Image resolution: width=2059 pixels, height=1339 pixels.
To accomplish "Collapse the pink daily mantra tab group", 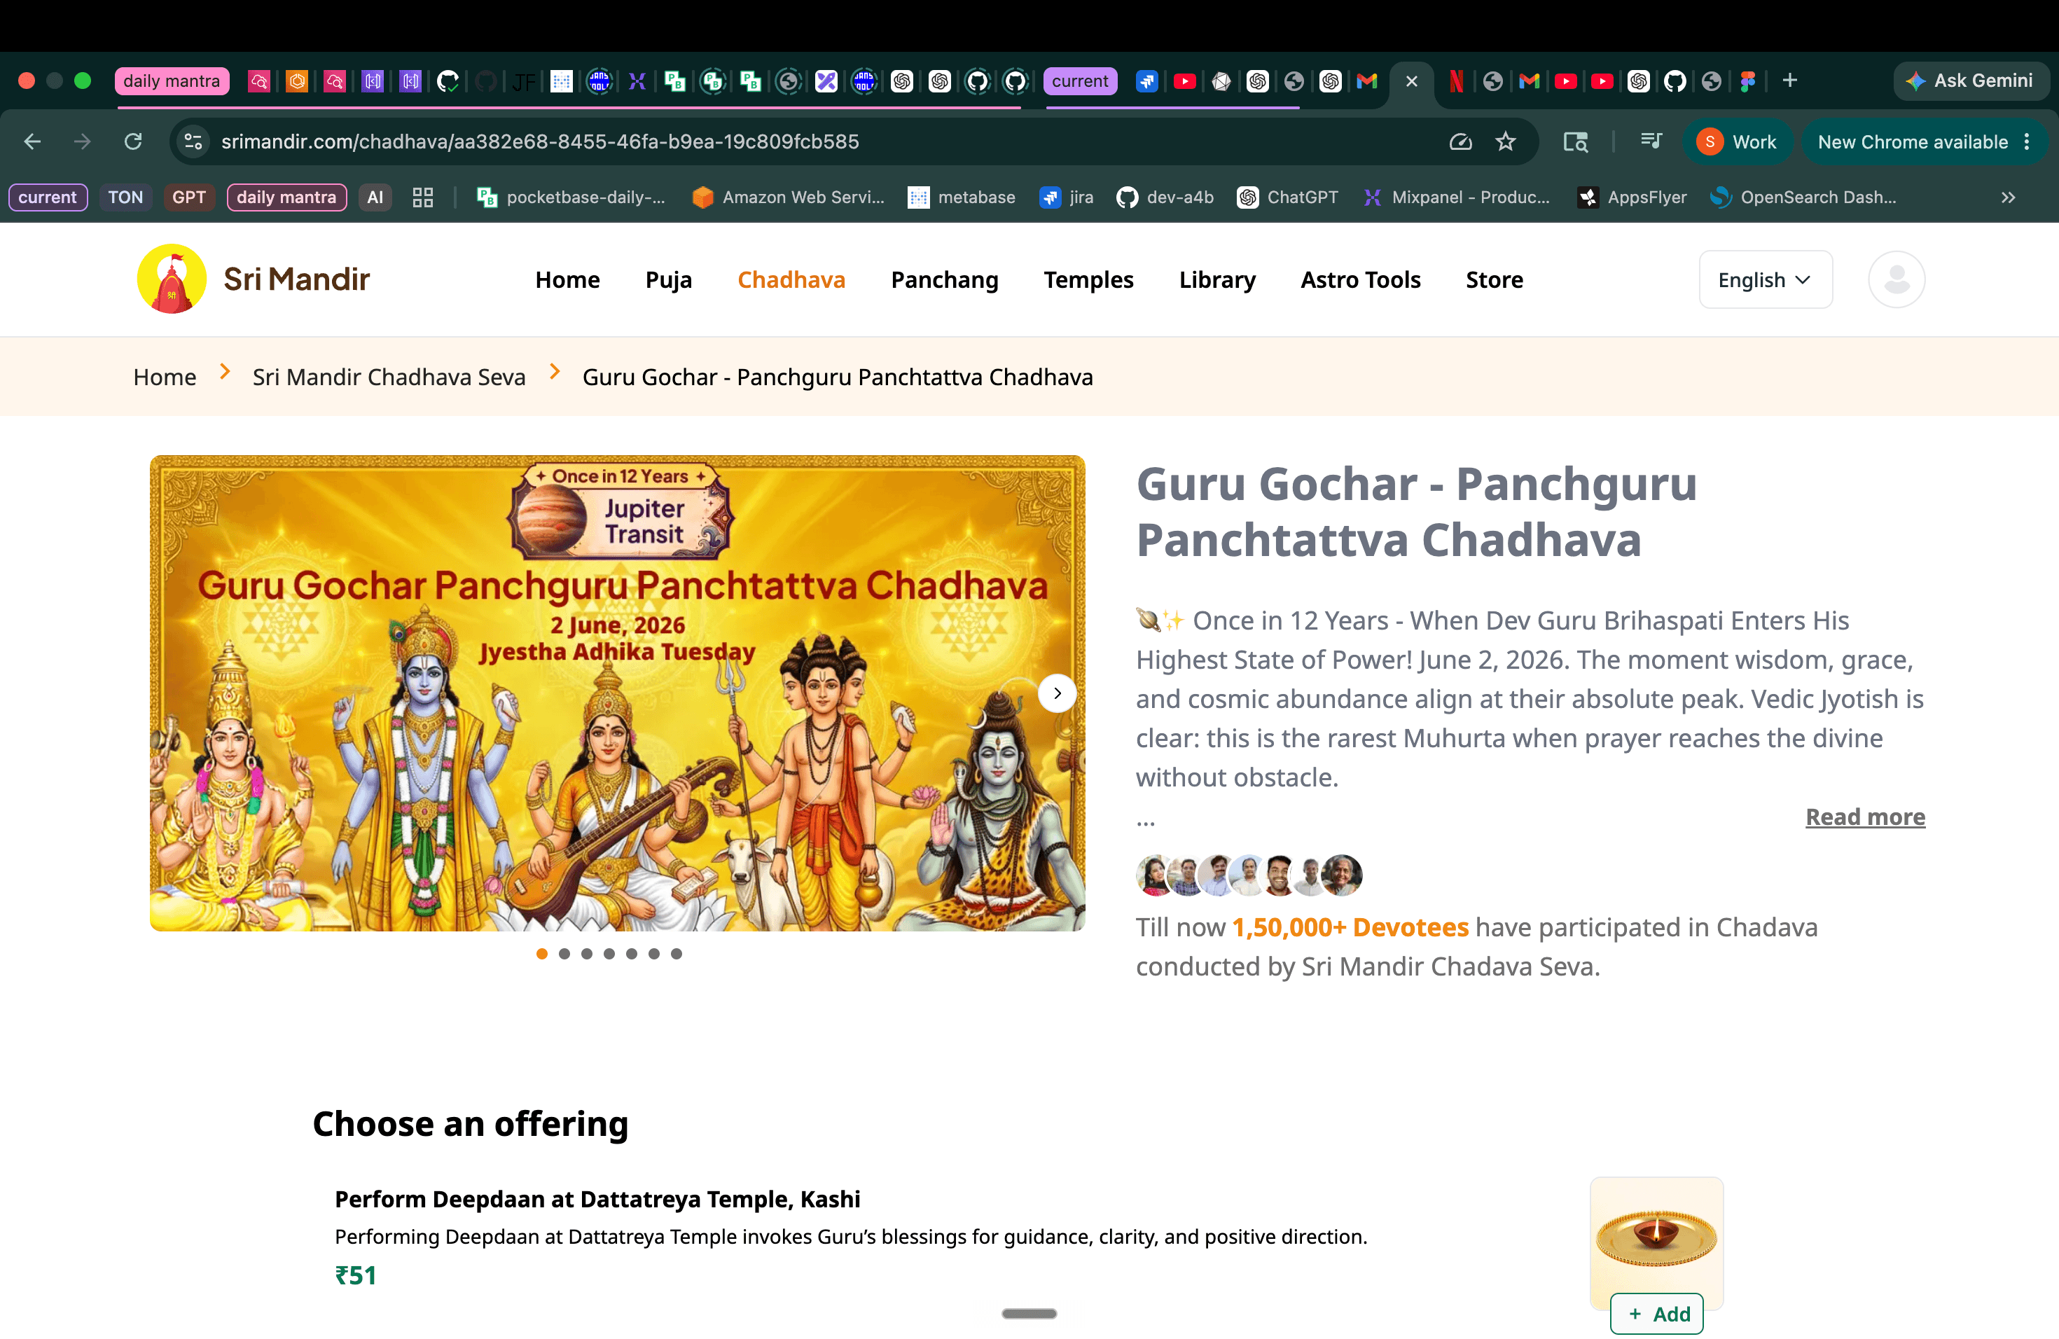I will 172,81.
